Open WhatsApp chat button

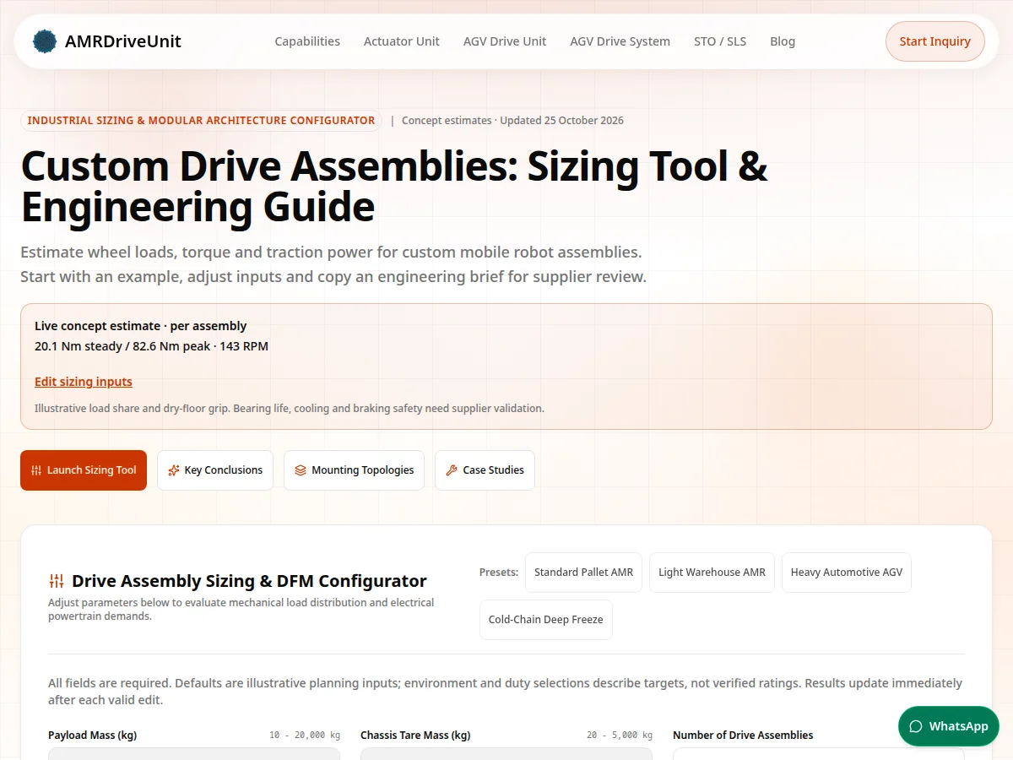click(x=949, y=726)
